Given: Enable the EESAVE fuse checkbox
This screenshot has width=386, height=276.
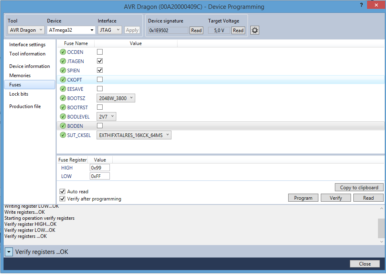Looking at the screenshot, I should pos(100,89).
